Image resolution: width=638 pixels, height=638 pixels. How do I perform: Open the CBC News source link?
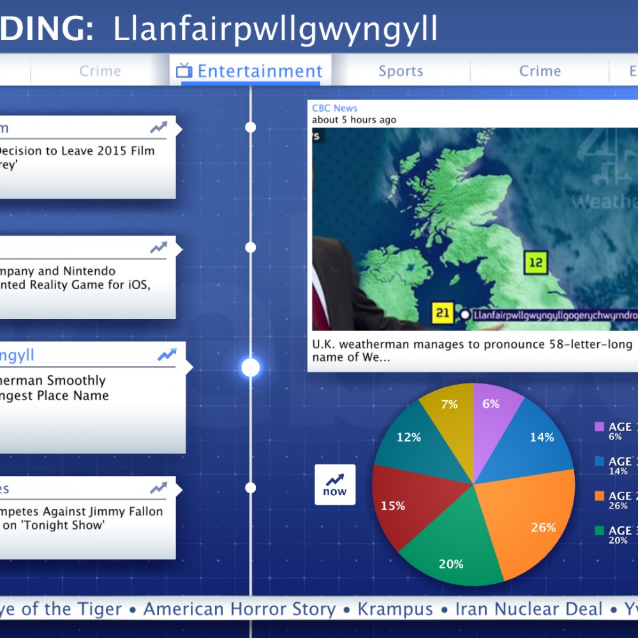pos(334,108)
